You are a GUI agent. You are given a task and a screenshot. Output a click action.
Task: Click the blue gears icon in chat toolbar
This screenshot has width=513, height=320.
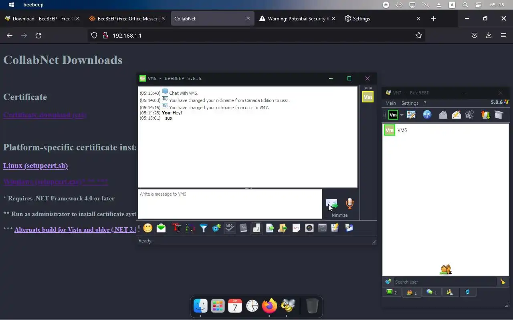[x=216, y=228]
